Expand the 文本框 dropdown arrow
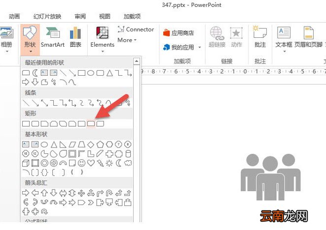Image resolution: width=326 pixels, height=230 pixels. [x=285, y=51]
